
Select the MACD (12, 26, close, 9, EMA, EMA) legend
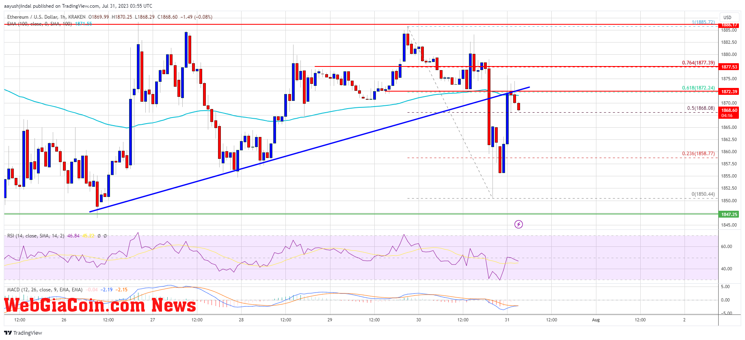pyautogui.click(x=45, y=290)
